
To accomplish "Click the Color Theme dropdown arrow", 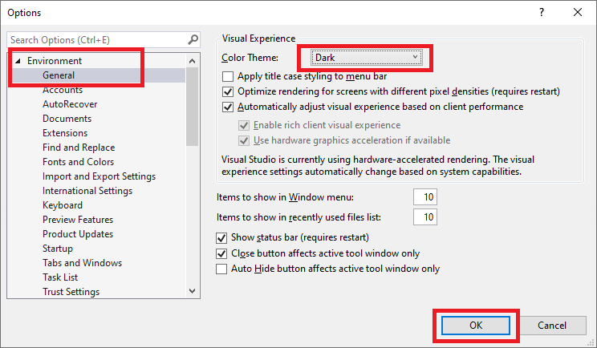I will pos(415,57).
